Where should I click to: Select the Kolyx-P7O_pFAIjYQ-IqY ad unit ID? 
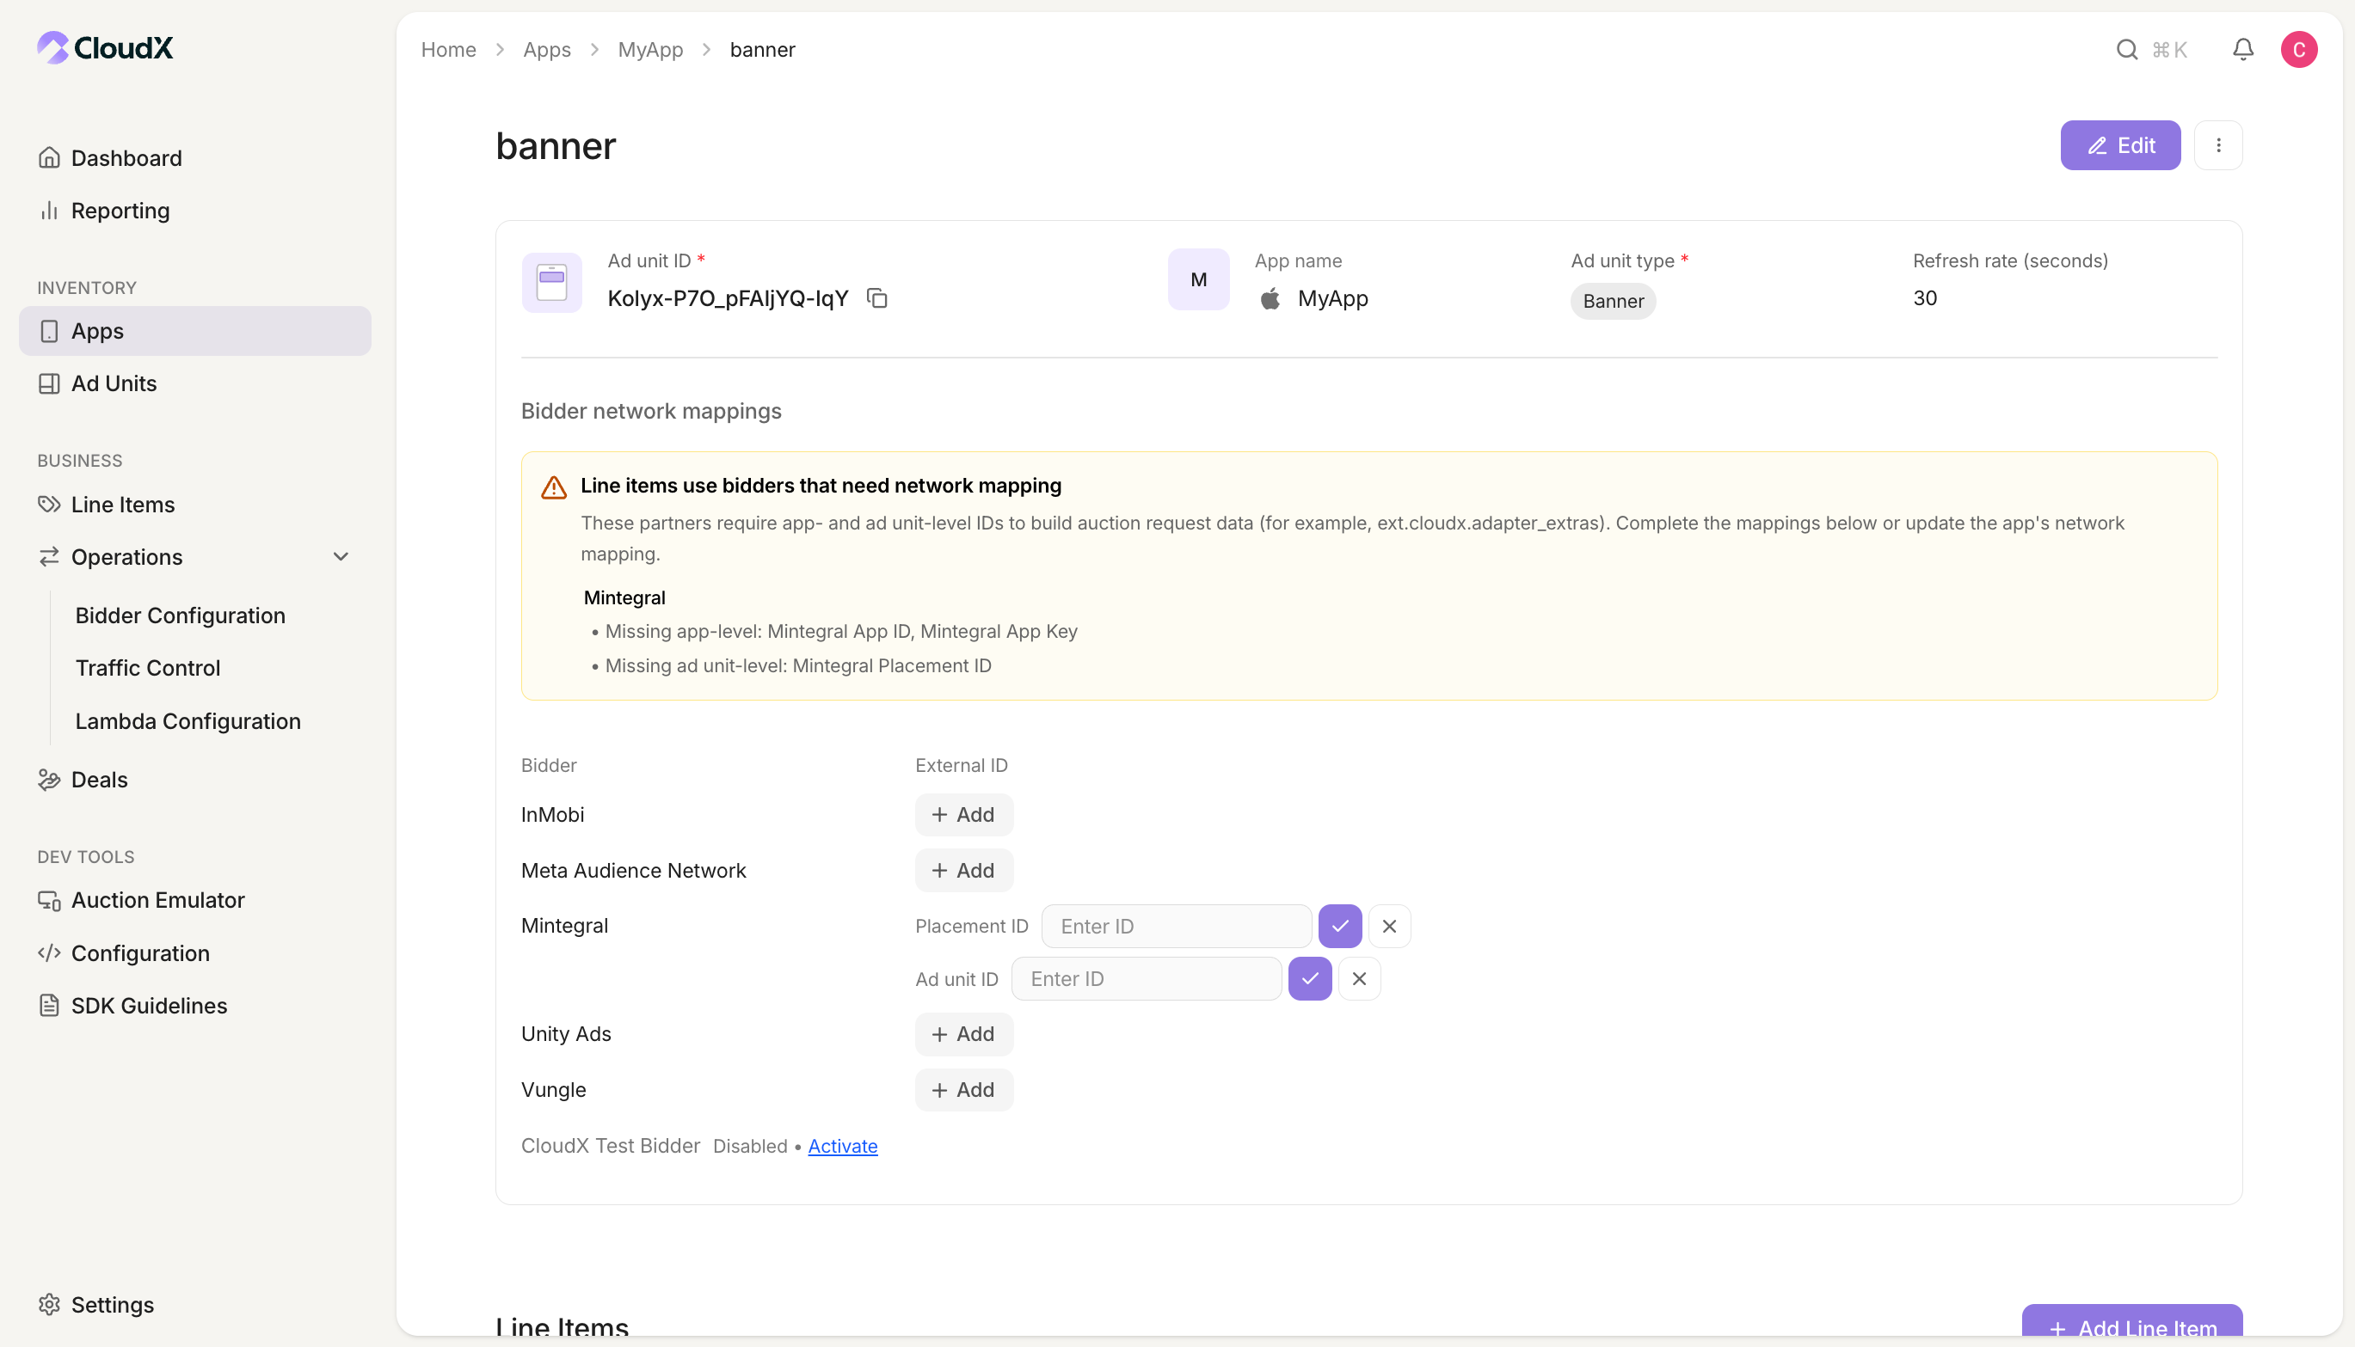coord(728,298)
